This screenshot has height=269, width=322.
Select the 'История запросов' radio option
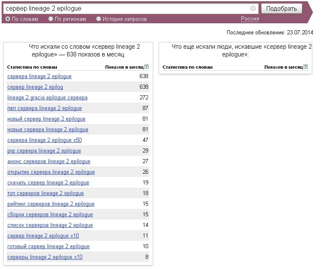click(x=99, y=19)
